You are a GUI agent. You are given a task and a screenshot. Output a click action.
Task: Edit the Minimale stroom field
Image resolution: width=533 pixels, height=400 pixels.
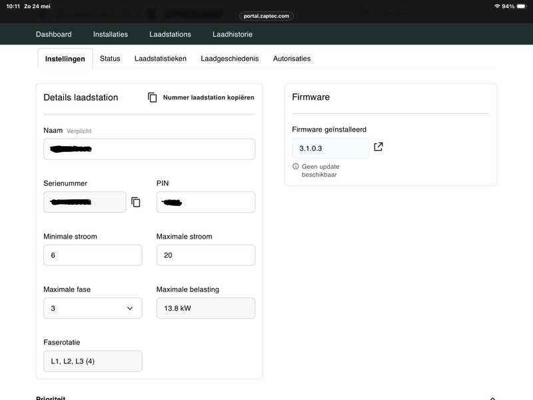tap(93, 255)
